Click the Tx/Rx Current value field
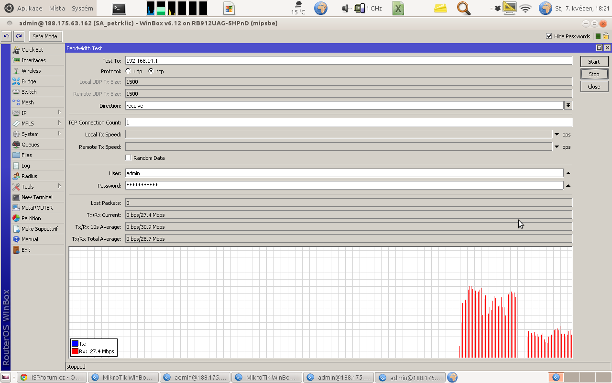 (349, 214)
